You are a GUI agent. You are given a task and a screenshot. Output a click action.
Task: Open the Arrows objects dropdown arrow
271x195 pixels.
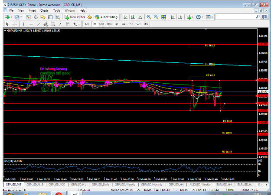pyautogui.click(x=79, y=24)
